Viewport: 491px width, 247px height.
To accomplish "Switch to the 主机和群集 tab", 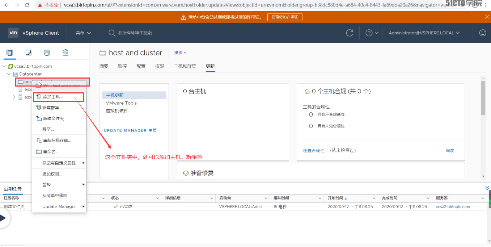I will click(185, 66).
